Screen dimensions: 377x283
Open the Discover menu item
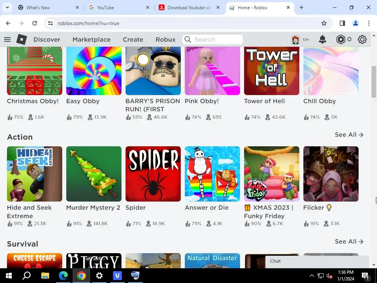pyautogui.click(x=47, y=39)
